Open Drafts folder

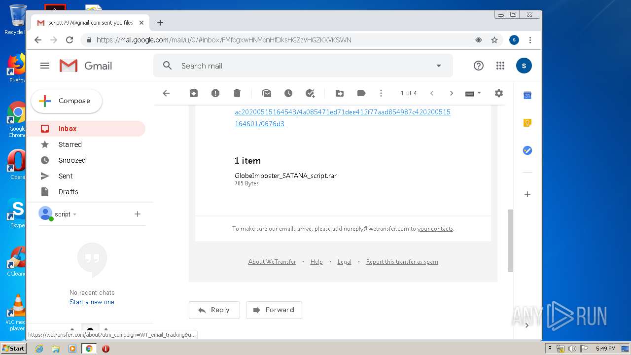(86, 192)
